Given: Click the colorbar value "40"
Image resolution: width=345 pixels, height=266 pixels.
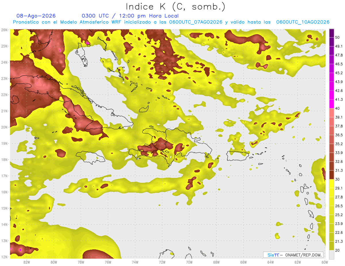Looking at the screenshot, I should point(338,108).
